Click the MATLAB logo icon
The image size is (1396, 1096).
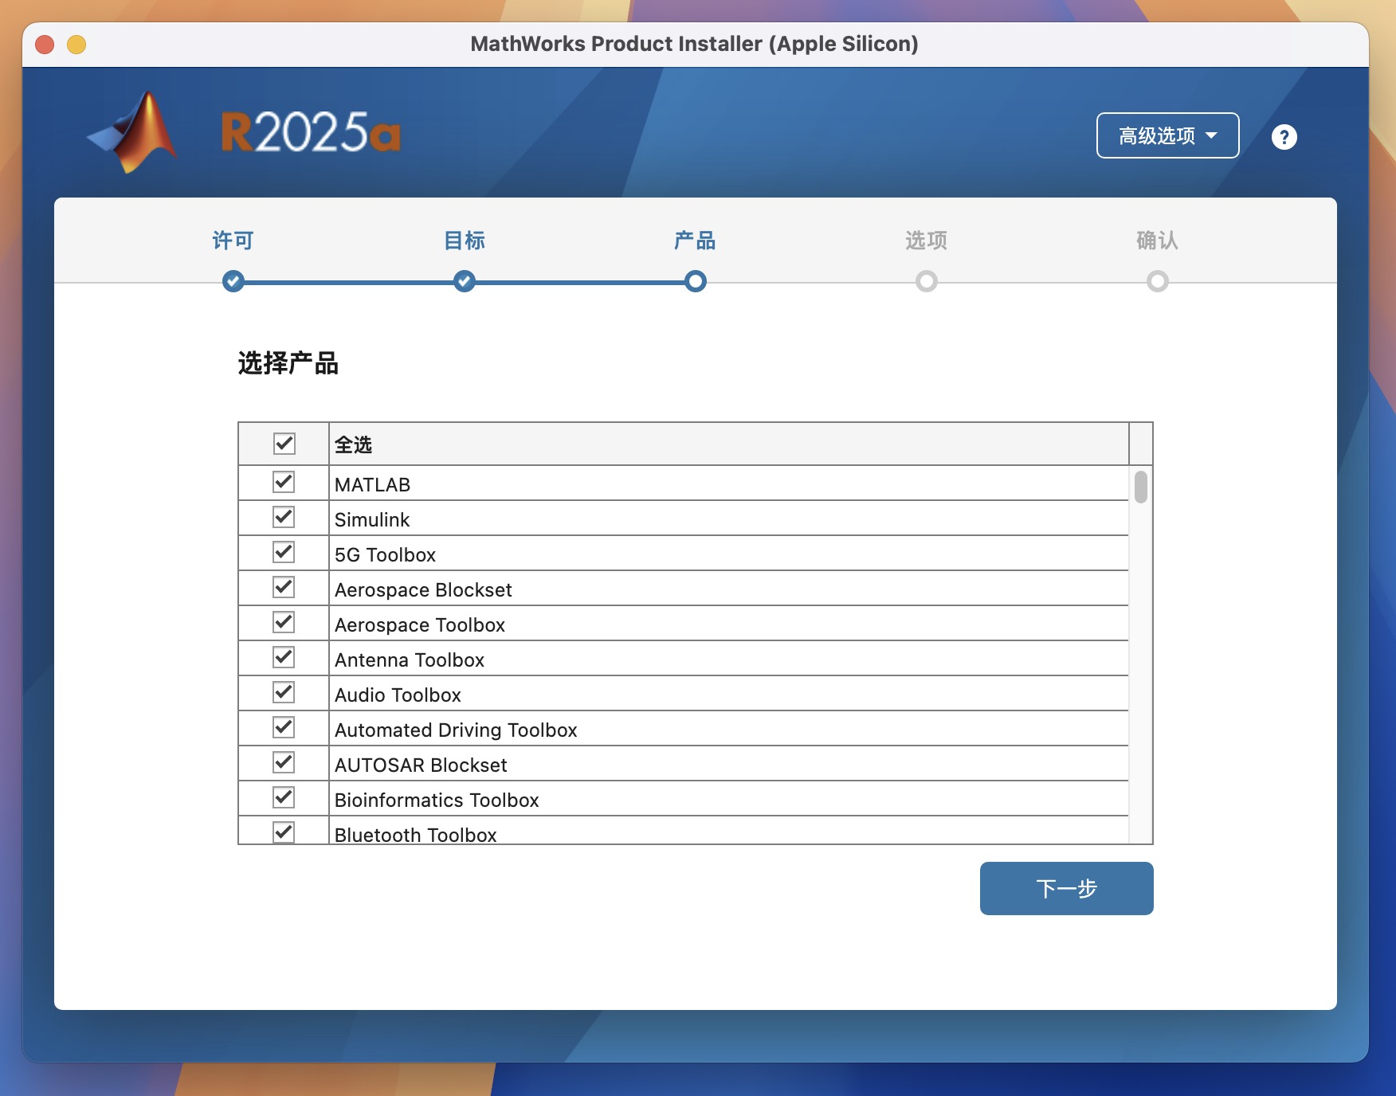coord(133,131)
